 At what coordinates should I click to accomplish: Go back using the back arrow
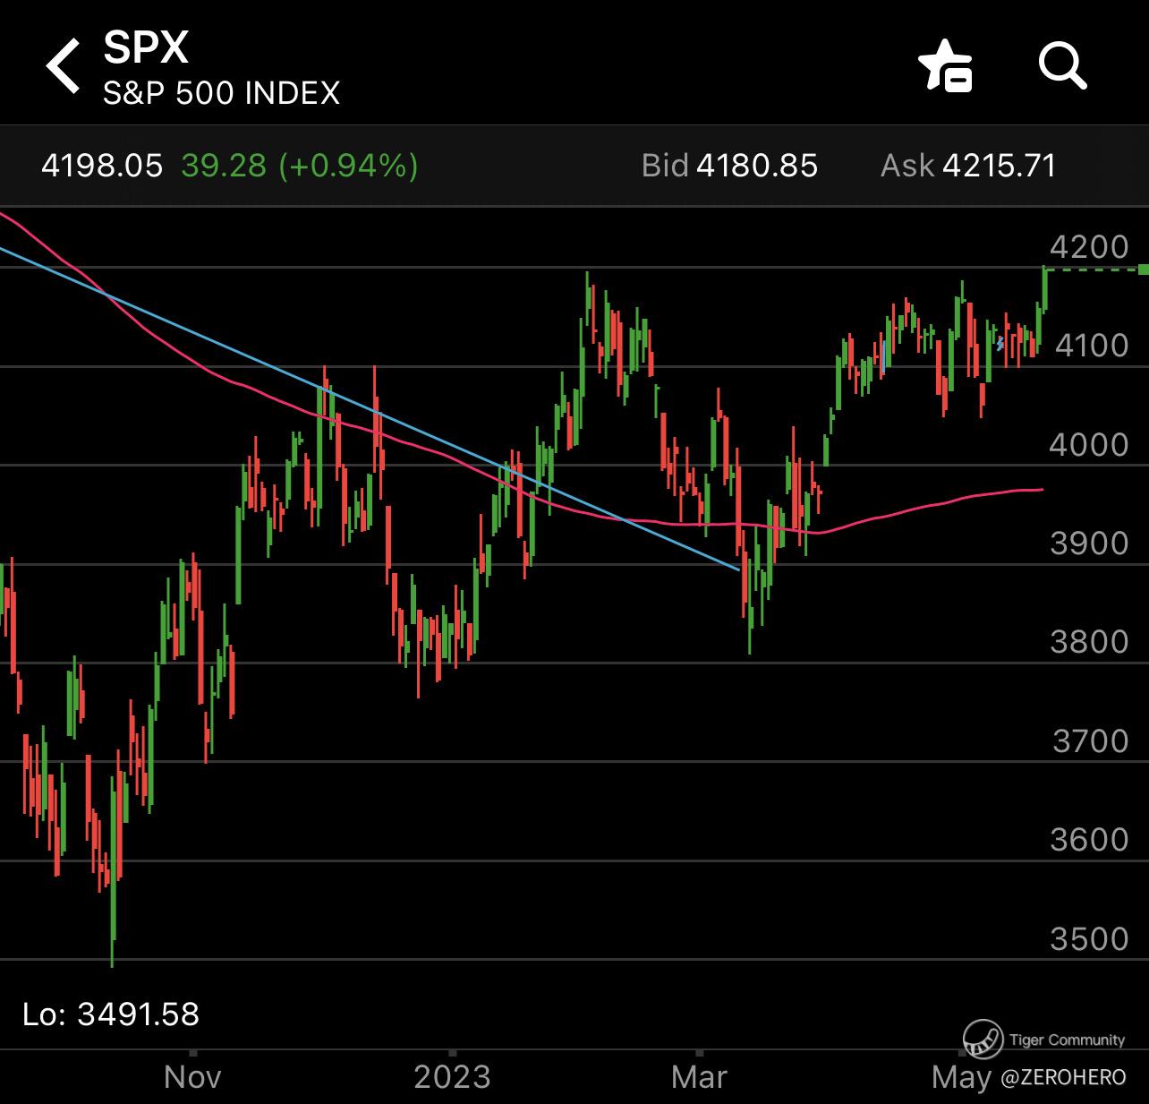pyautogui.click(x=64, y=65)
